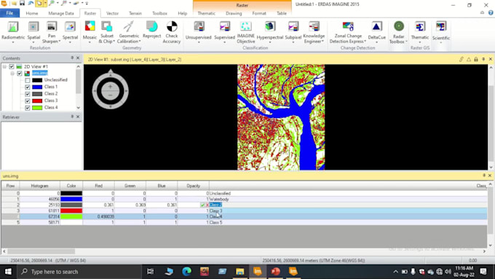Switch to the Manage Data tab

(61, 13)
